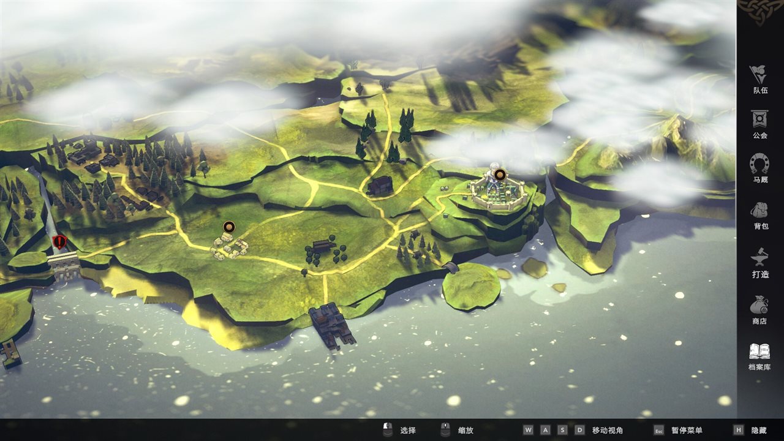Click the Esc key hint icon
The image size is (784, 441).
[x=659, y=430]
